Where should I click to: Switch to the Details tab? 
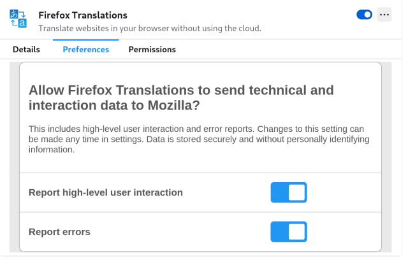click(26, 50)
